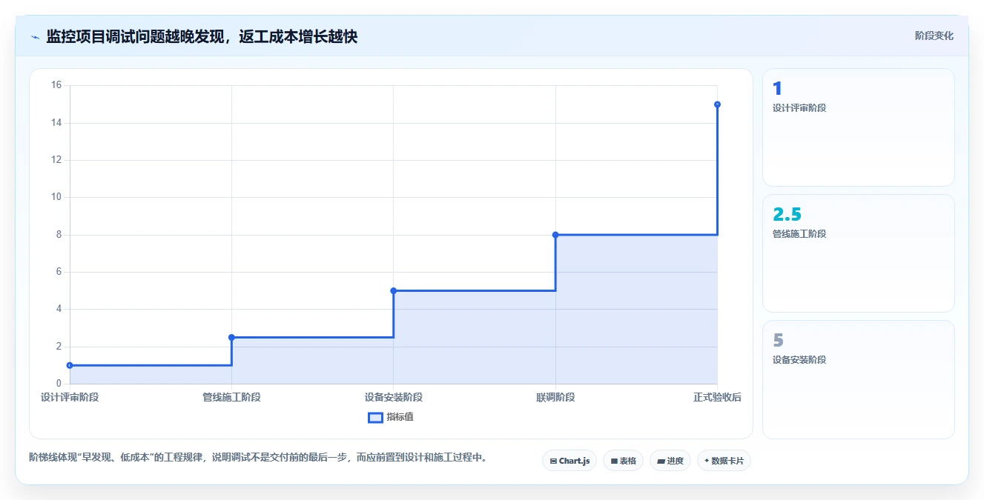Click the Chart.js tag chip
984x500 pixels.
tap(569, 461)
